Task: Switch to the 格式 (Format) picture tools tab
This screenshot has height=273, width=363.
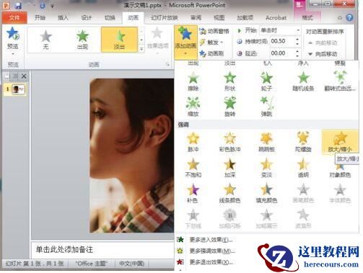Action: [x=307, y=18]
